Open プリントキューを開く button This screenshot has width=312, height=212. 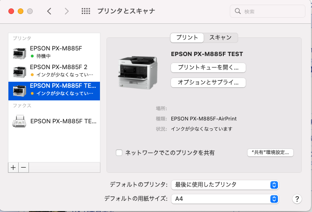tap(208, 68)
